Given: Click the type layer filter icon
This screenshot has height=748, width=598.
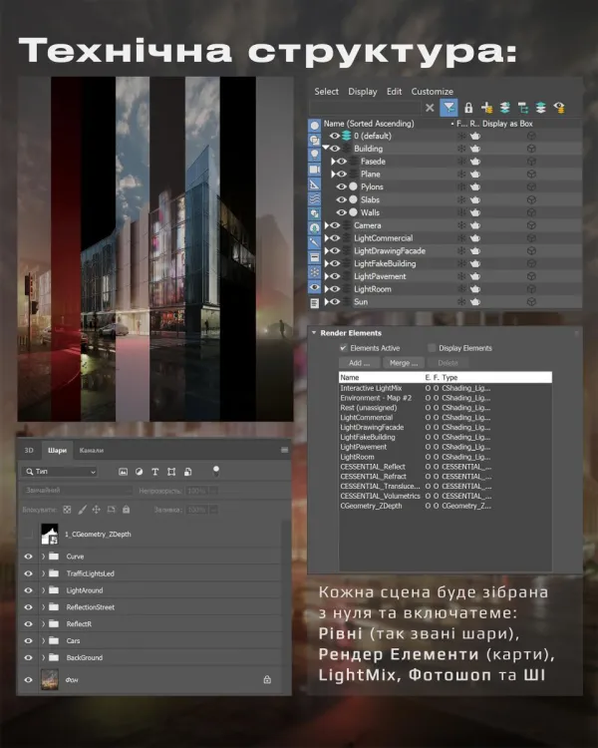Looking at the screenshot, I should coord(156,471).
